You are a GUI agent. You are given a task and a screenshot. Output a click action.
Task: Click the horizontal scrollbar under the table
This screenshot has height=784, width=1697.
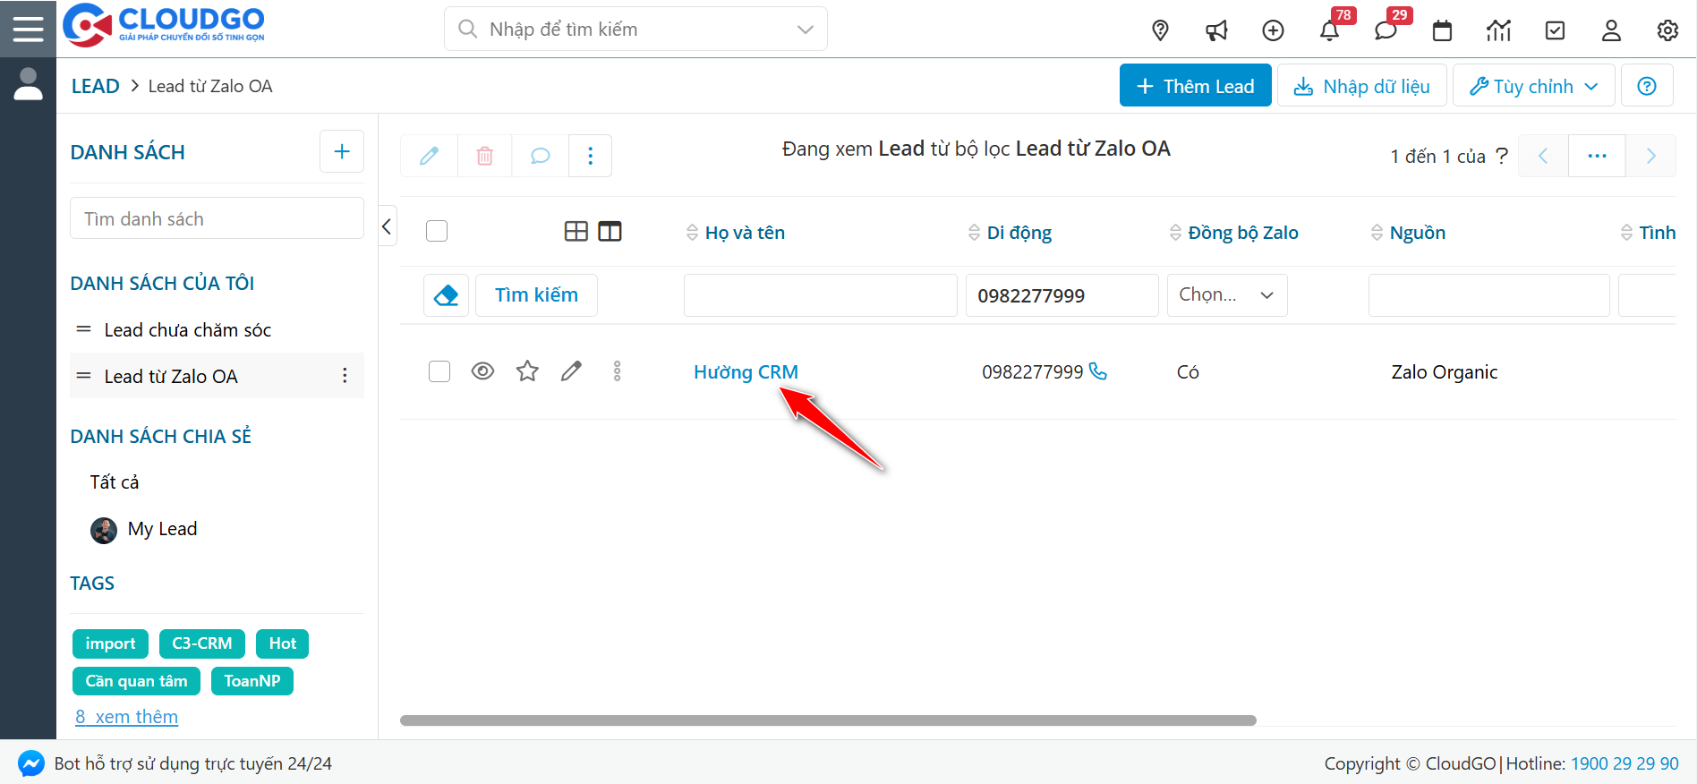pos(828,720)
